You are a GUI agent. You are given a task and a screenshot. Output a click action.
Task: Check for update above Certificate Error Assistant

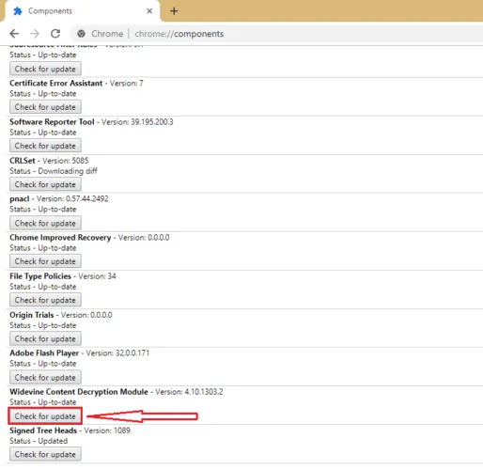click(45, 69)
